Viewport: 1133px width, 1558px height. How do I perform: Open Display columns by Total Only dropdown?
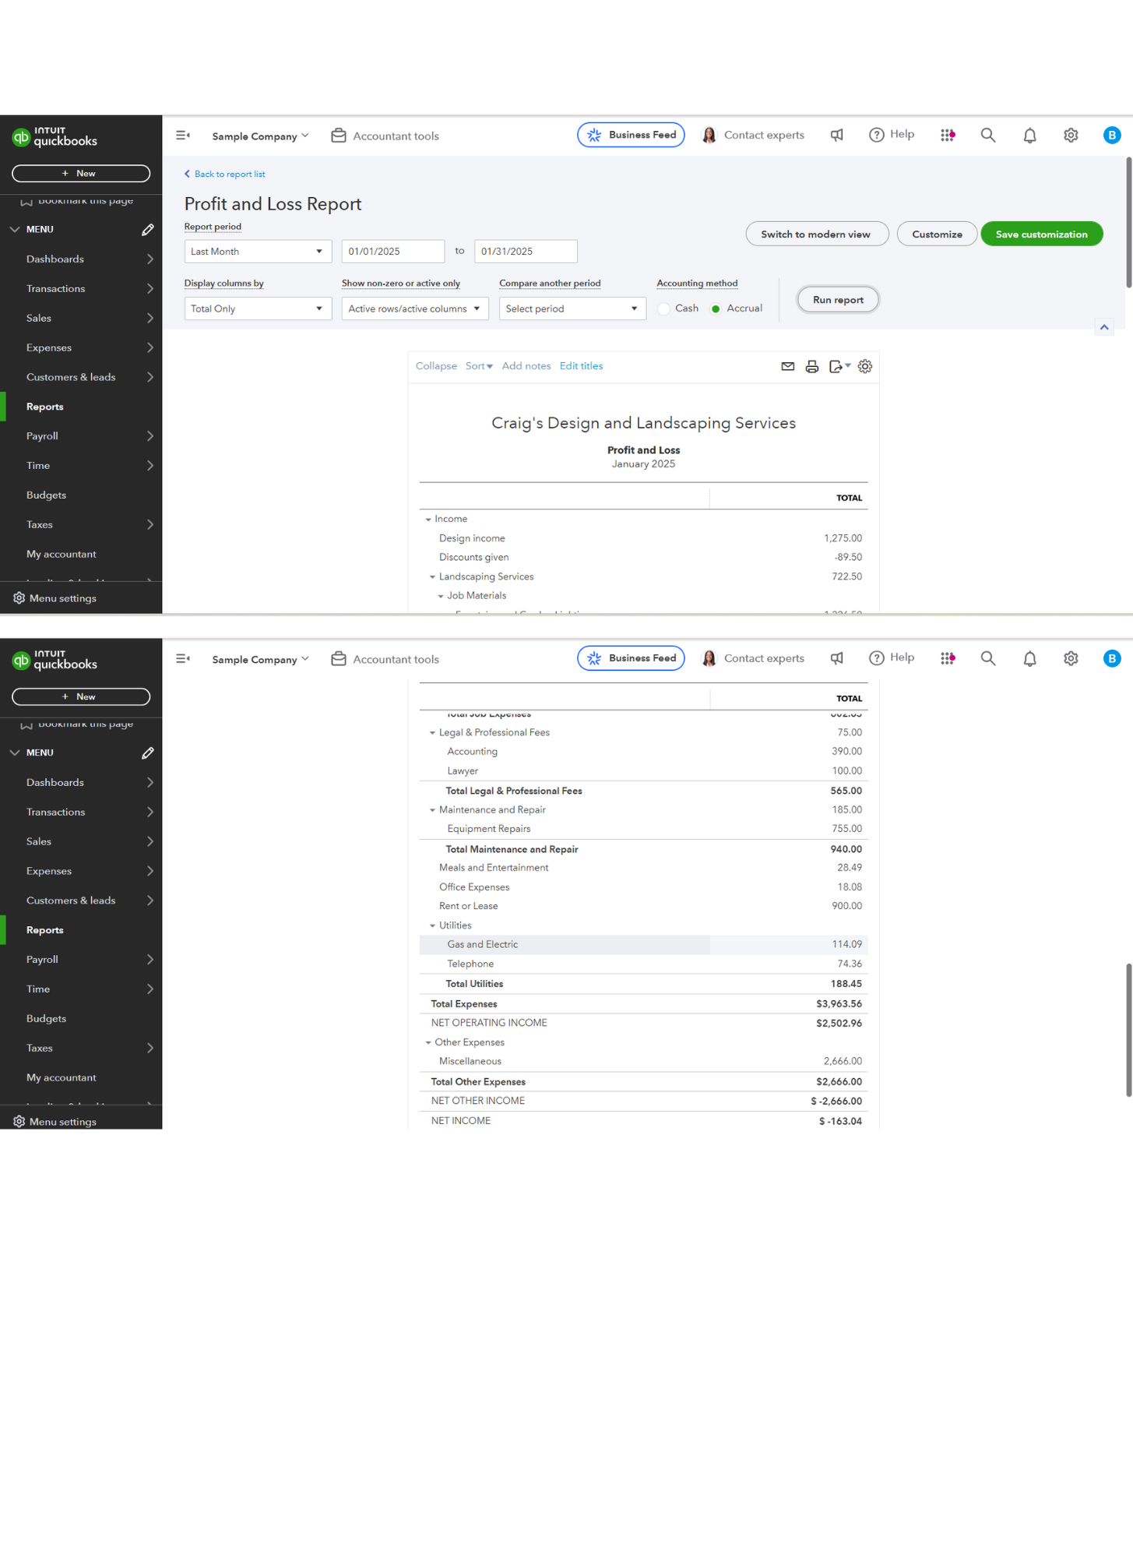pyautogui.click(x=258, y=308)
